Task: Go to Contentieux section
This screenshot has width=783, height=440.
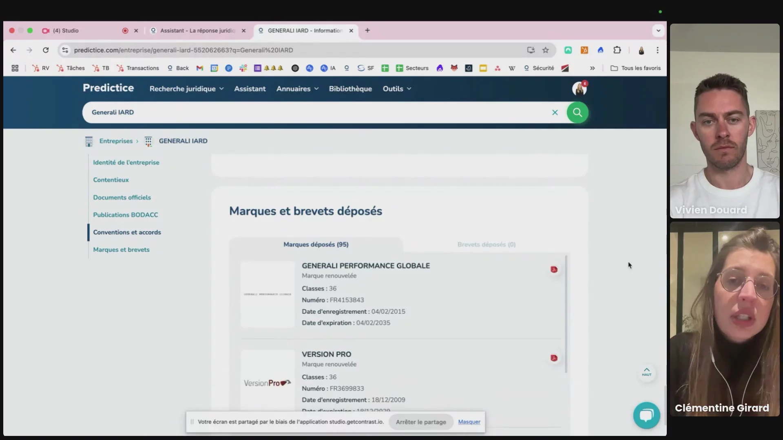Action: coord(111,180)
